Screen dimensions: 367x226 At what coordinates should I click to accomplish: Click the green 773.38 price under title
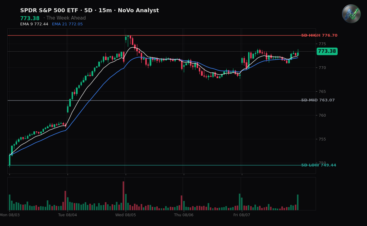(x=30, y=18)
